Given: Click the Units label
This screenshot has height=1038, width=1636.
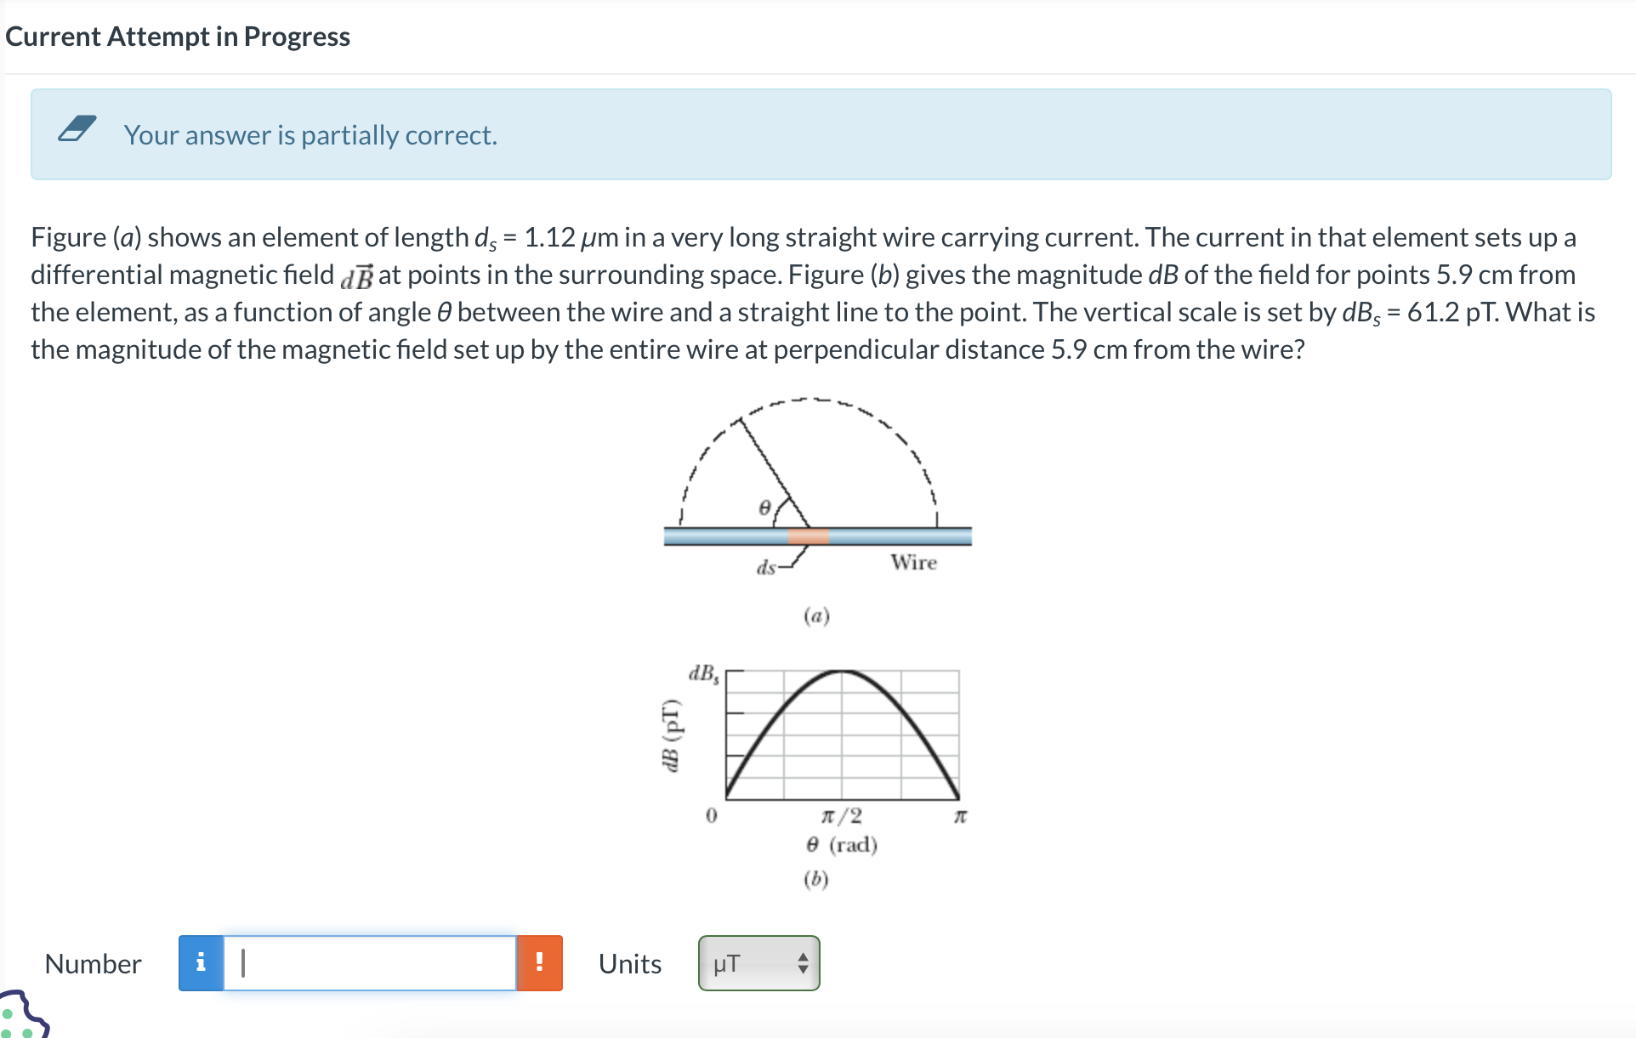Looking at the screenshot, I should (x=628, y=963).
